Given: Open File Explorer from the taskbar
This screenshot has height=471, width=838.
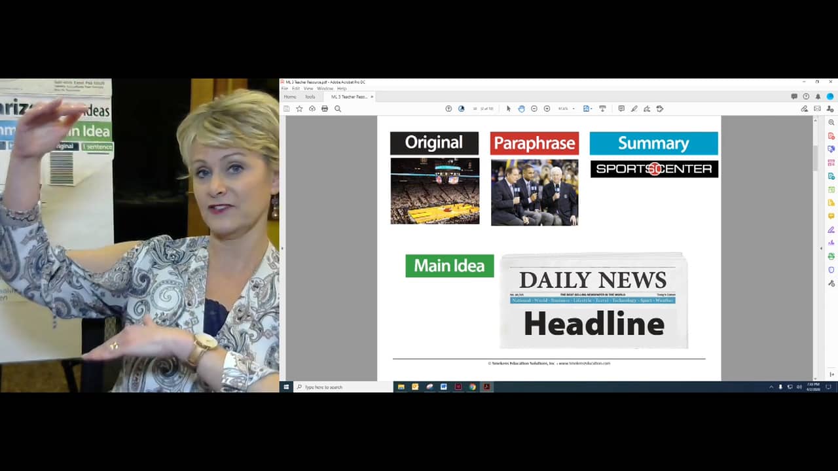Looking at the screenshot, I should (401, 387).
